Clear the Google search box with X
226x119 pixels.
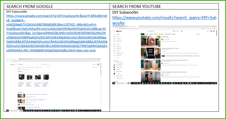coord(41,65)
